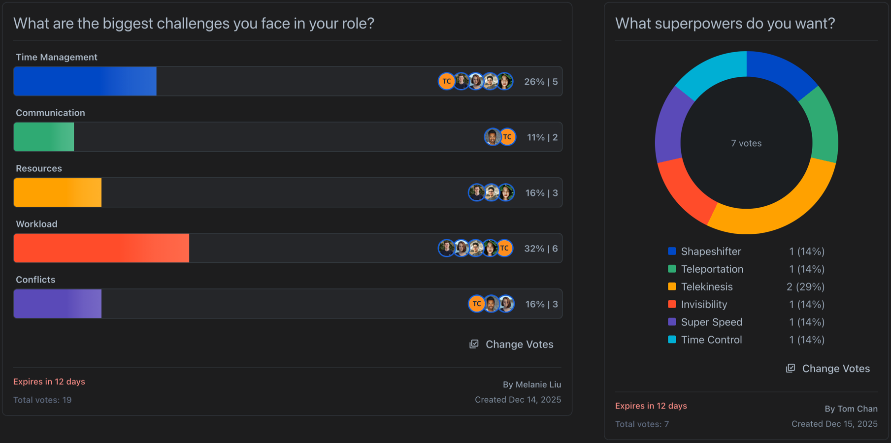The image size is (891, 443).
Task: Click the Change Votes icon under challenges poll
Action: (x=474, y=344)
